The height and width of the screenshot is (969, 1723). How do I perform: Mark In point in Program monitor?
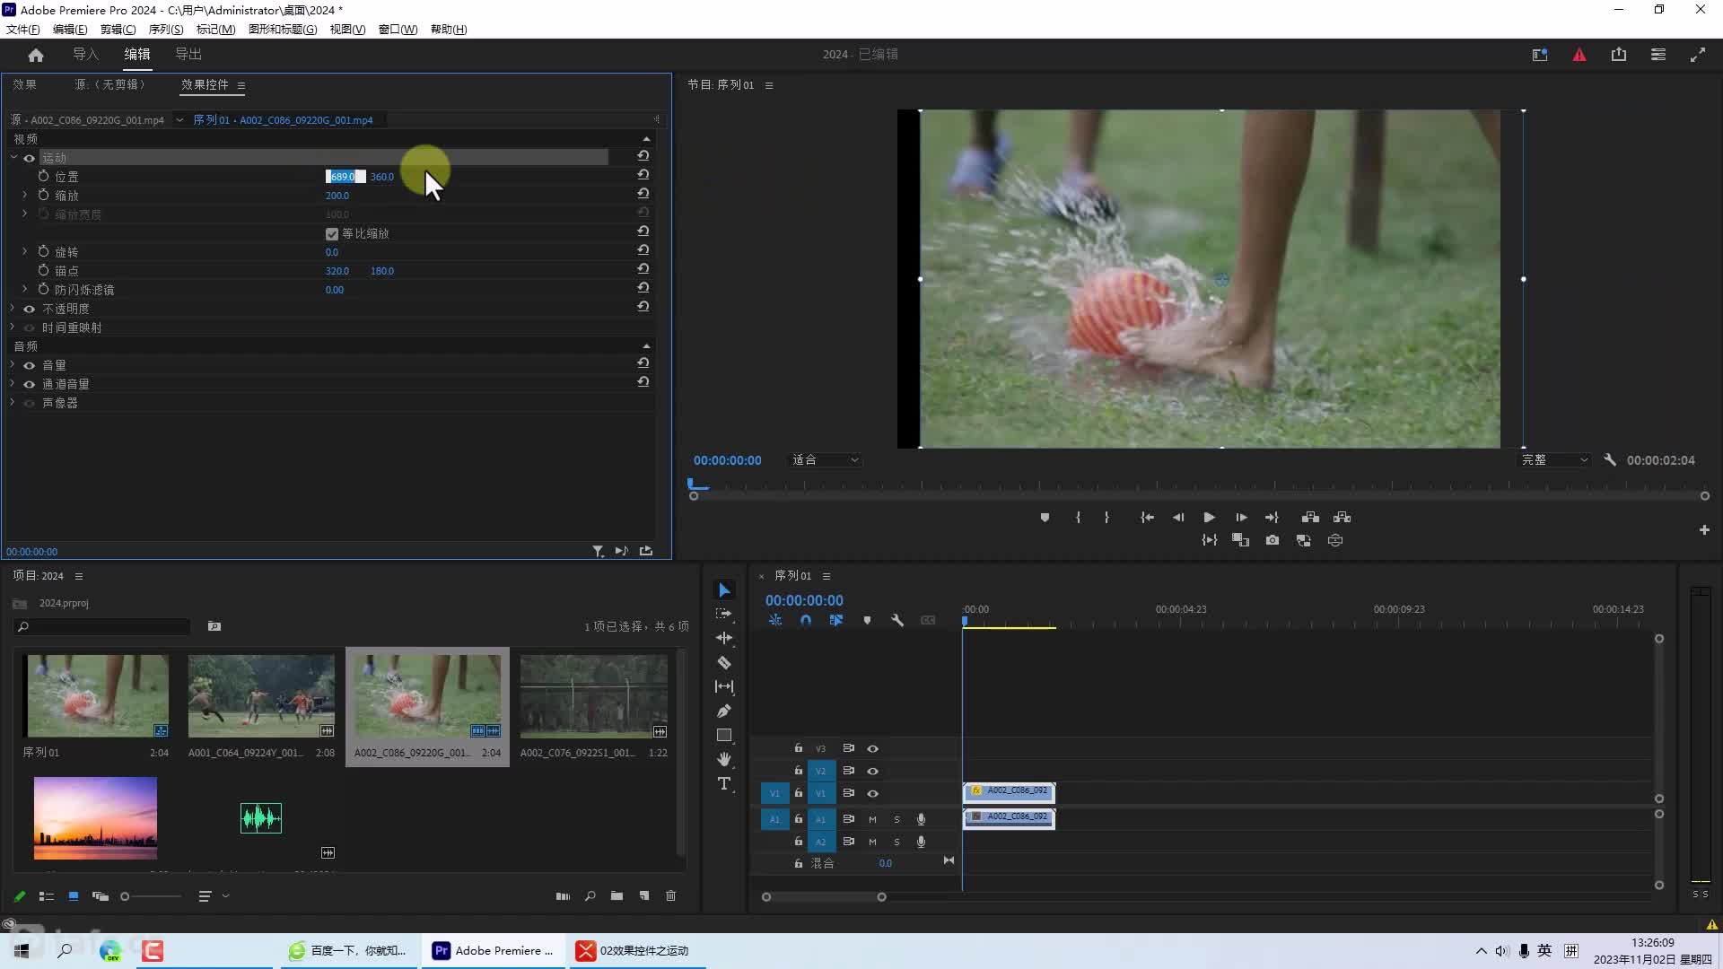click(x=1078, y=518)
